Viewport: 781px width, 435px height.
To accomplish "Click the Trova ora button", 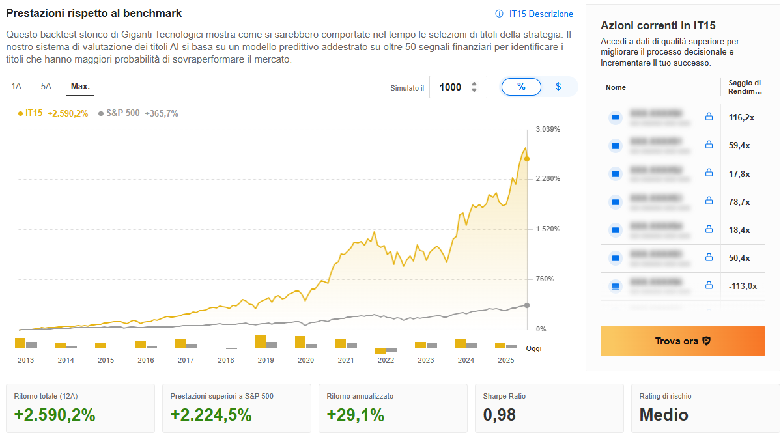I will click(682, 341).
